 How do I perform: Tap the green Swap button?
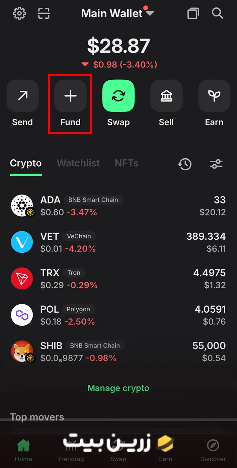118,96
